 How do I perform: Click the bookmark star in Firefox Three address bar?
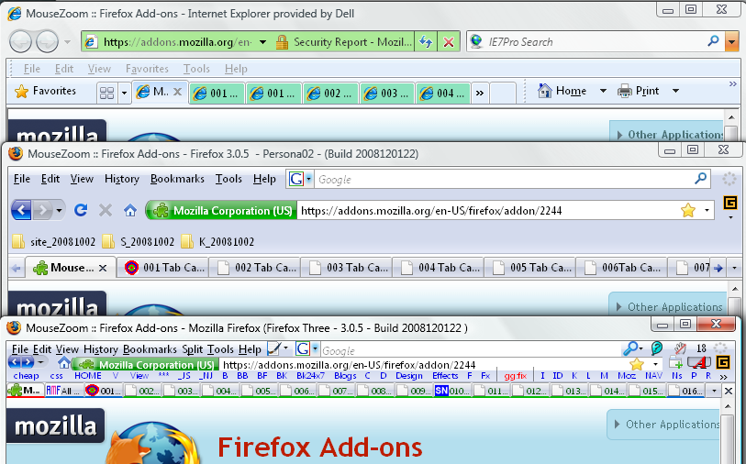(x=636, y=364)
